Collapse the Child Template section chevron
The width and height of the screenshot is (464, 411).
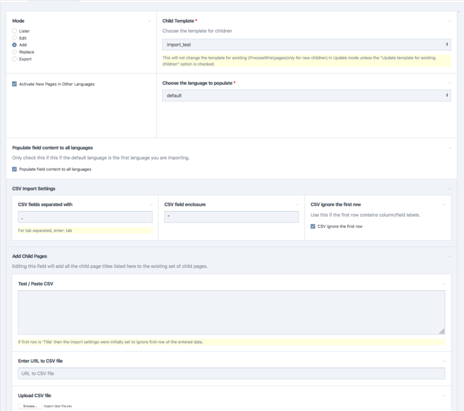(x=450, y=21)
